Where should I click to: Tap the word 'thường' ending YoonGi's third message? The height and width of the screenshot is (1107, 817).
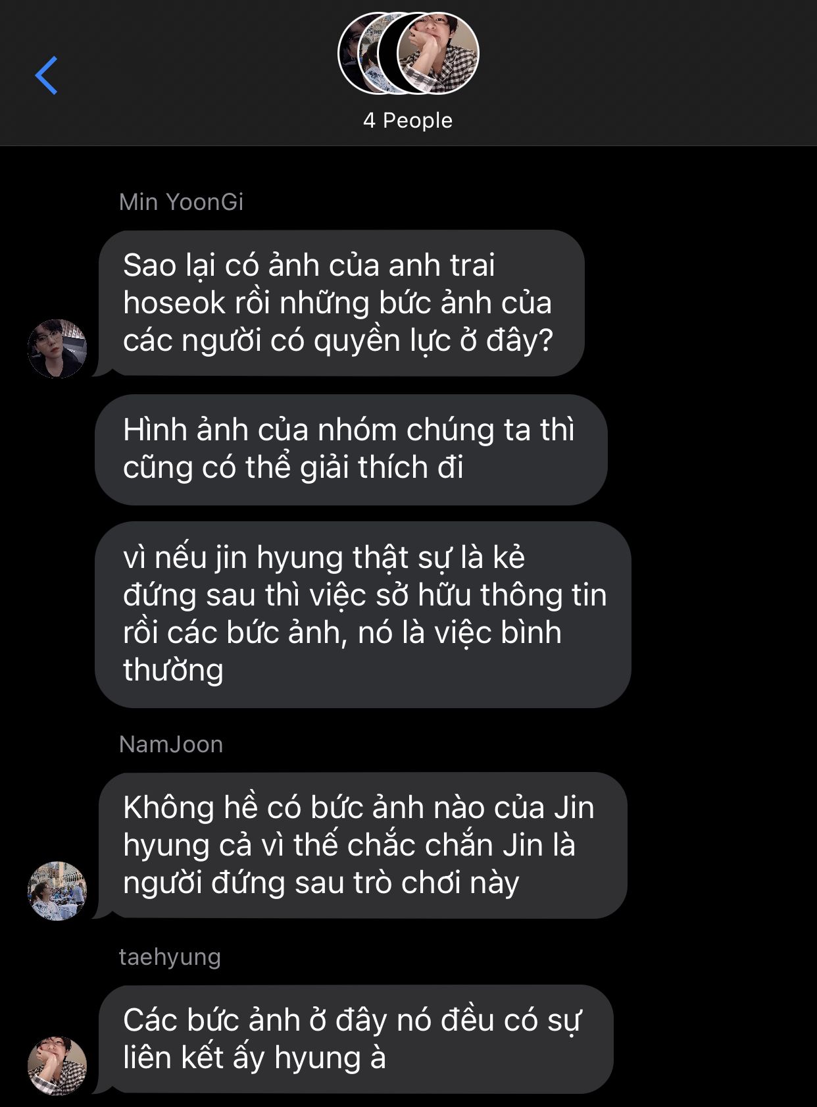coord(173,671)
